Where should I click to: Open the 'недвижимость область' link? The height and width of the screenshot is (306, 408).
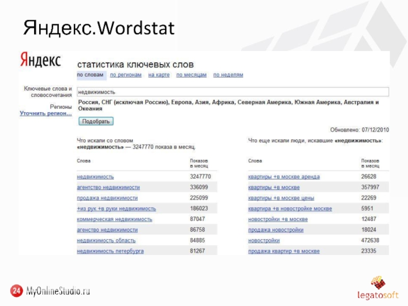[106, 241]
